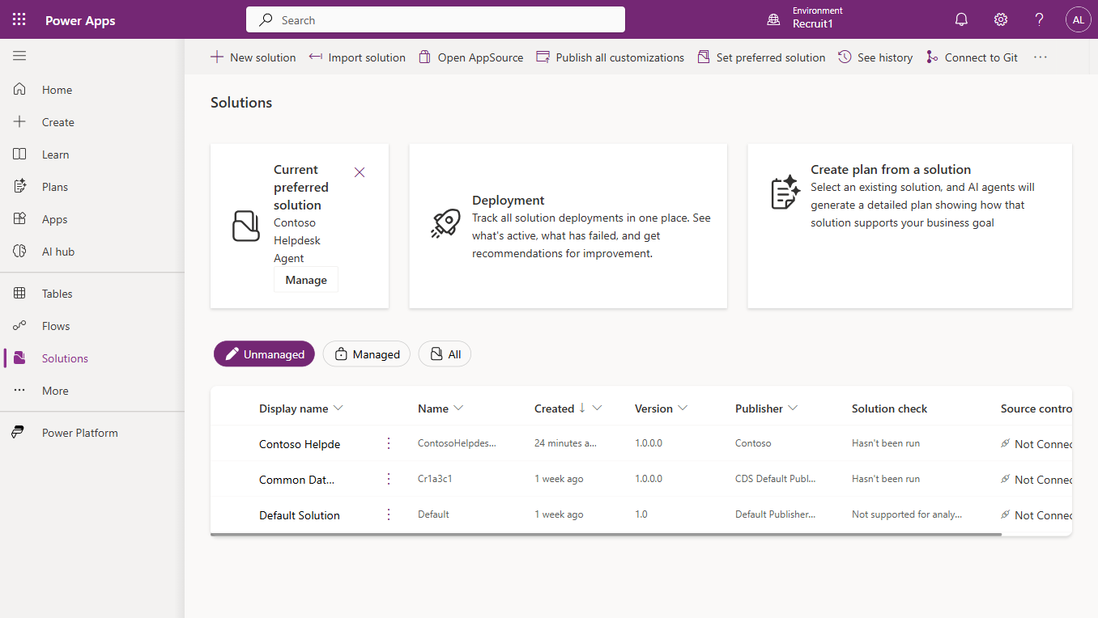This screenshot has height=618, width=1098.
Task: Open the app launcher waffle icon
Action: (x=19, y=19)
